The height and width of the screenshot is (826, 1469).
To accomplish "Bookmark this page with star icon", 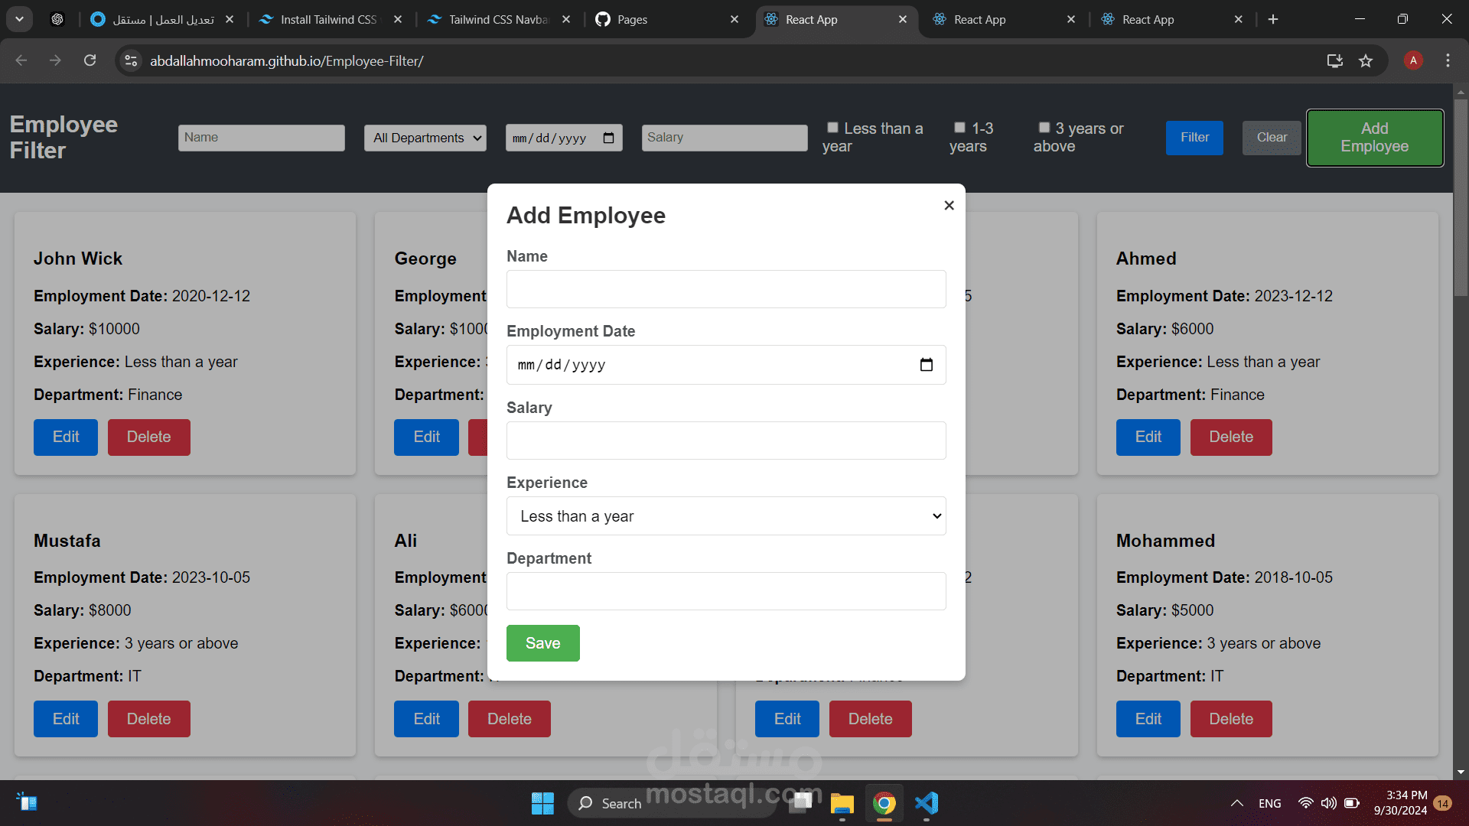I will (1366, 60).
